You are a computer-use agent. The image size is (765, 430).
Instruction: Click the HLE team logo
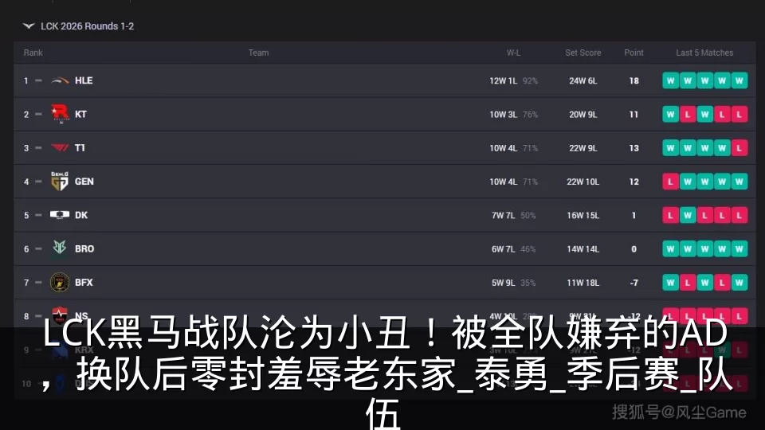tap(60, 80)
